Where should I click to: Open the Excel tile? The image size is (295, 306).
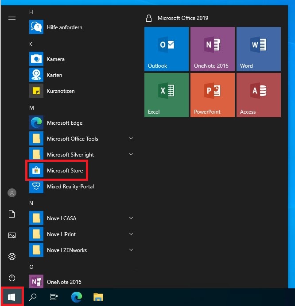(x=167, y=95)
